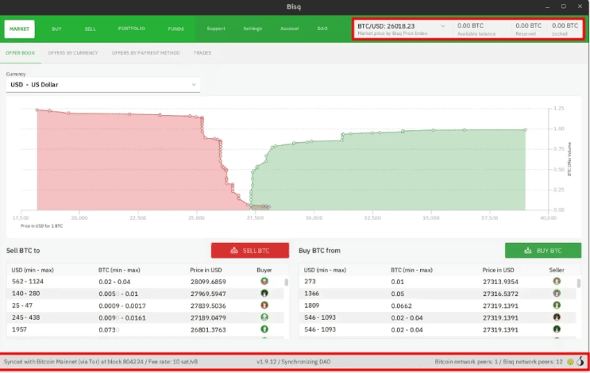Select the 140 - 280 USD offer row
Screen dimensions: 590x373
point(145,294)
